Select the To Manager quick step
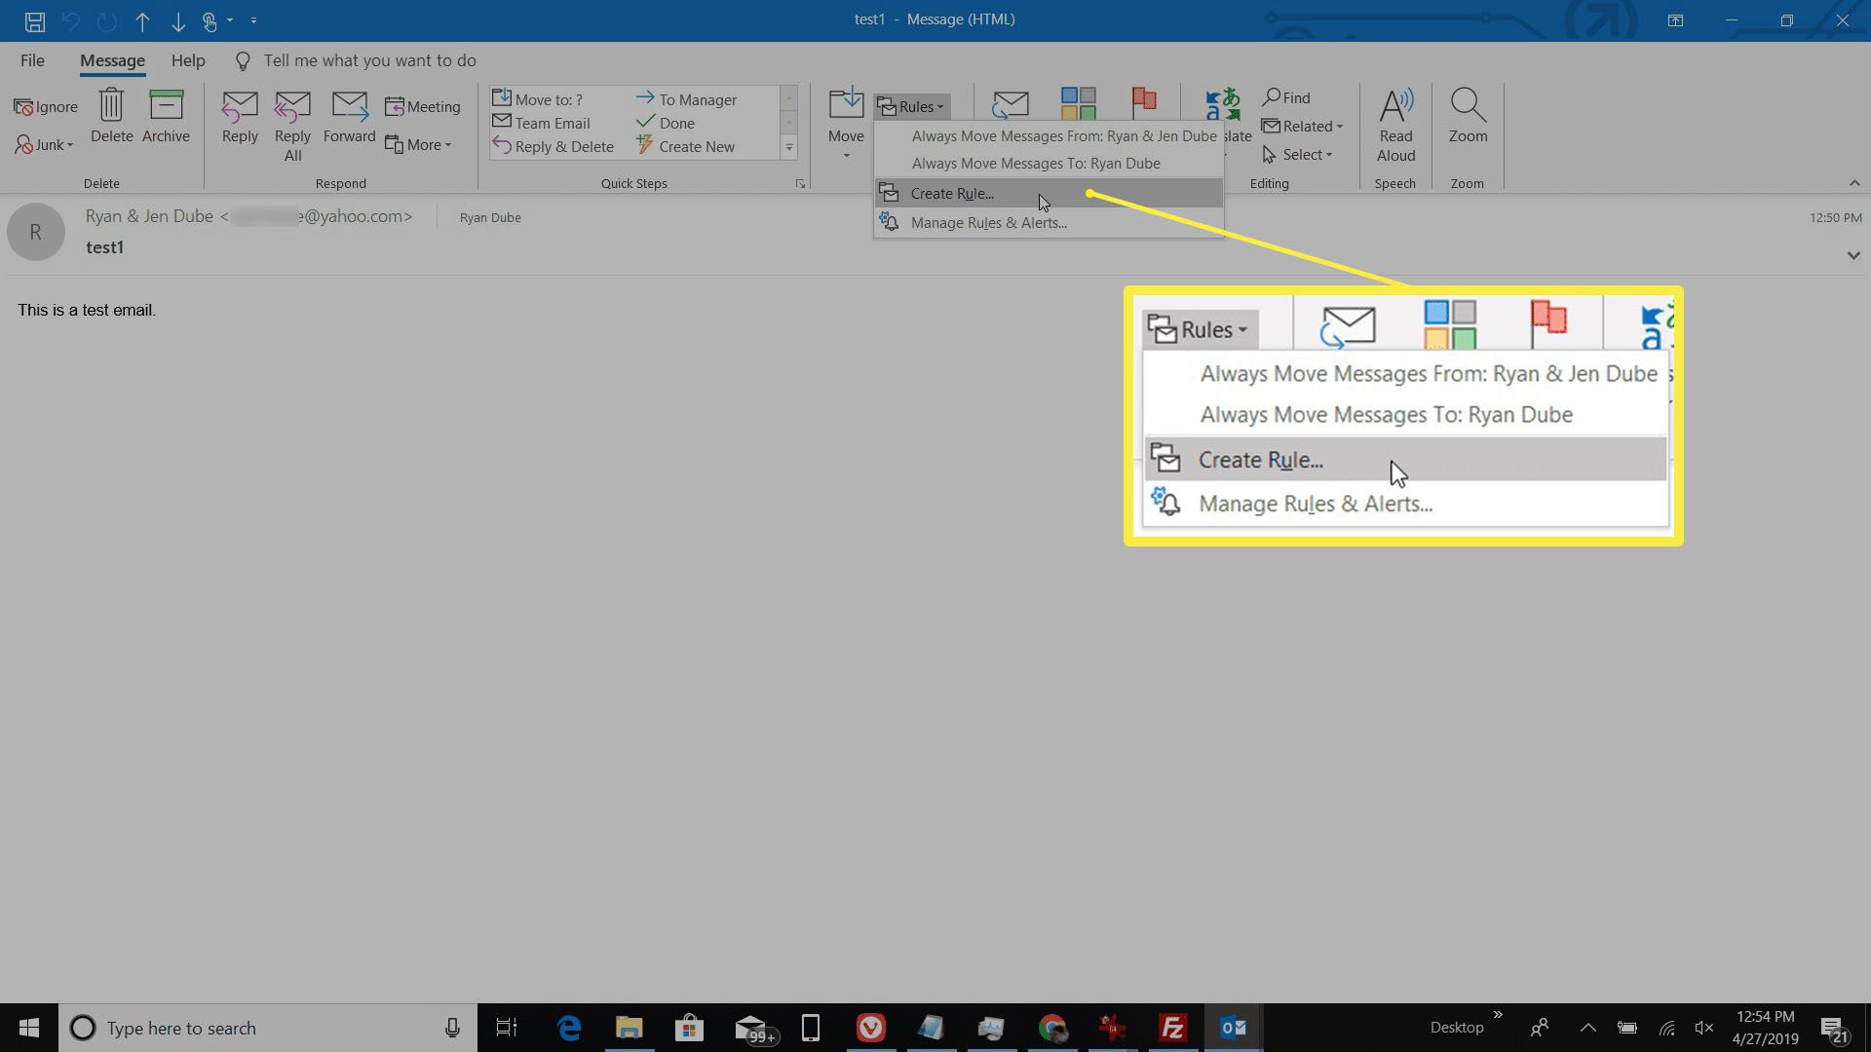The image size is (1871, 1052). point(686,98)
